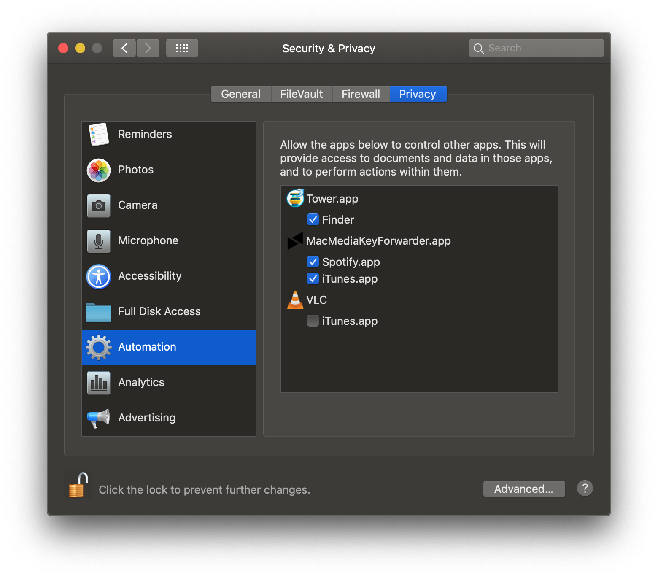Disable Spotify.app for MacMediaKeyForwarder

click(x=313, y=262)
